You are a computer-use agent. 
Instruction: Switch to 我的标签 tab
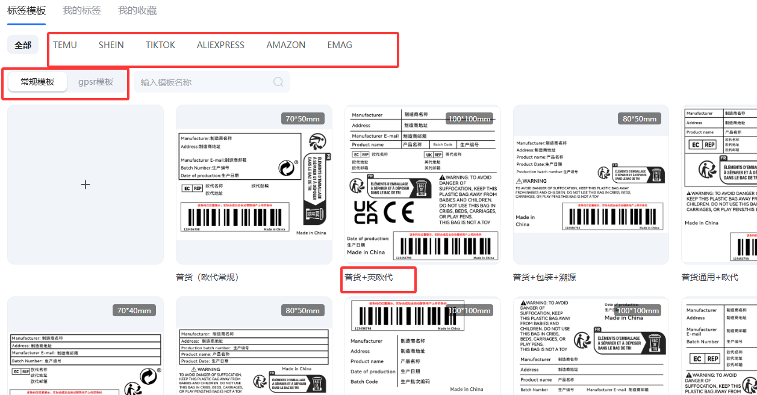82,11
